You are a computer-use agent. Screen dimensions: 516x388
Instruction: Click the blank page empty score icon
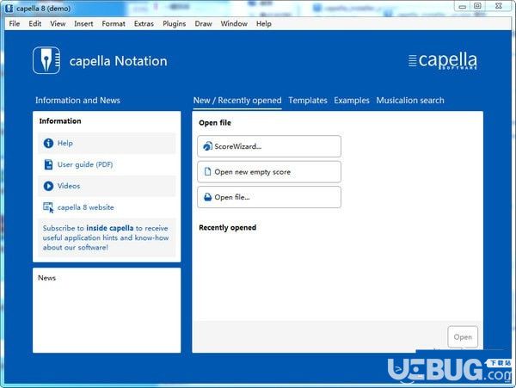click(207, 171)
